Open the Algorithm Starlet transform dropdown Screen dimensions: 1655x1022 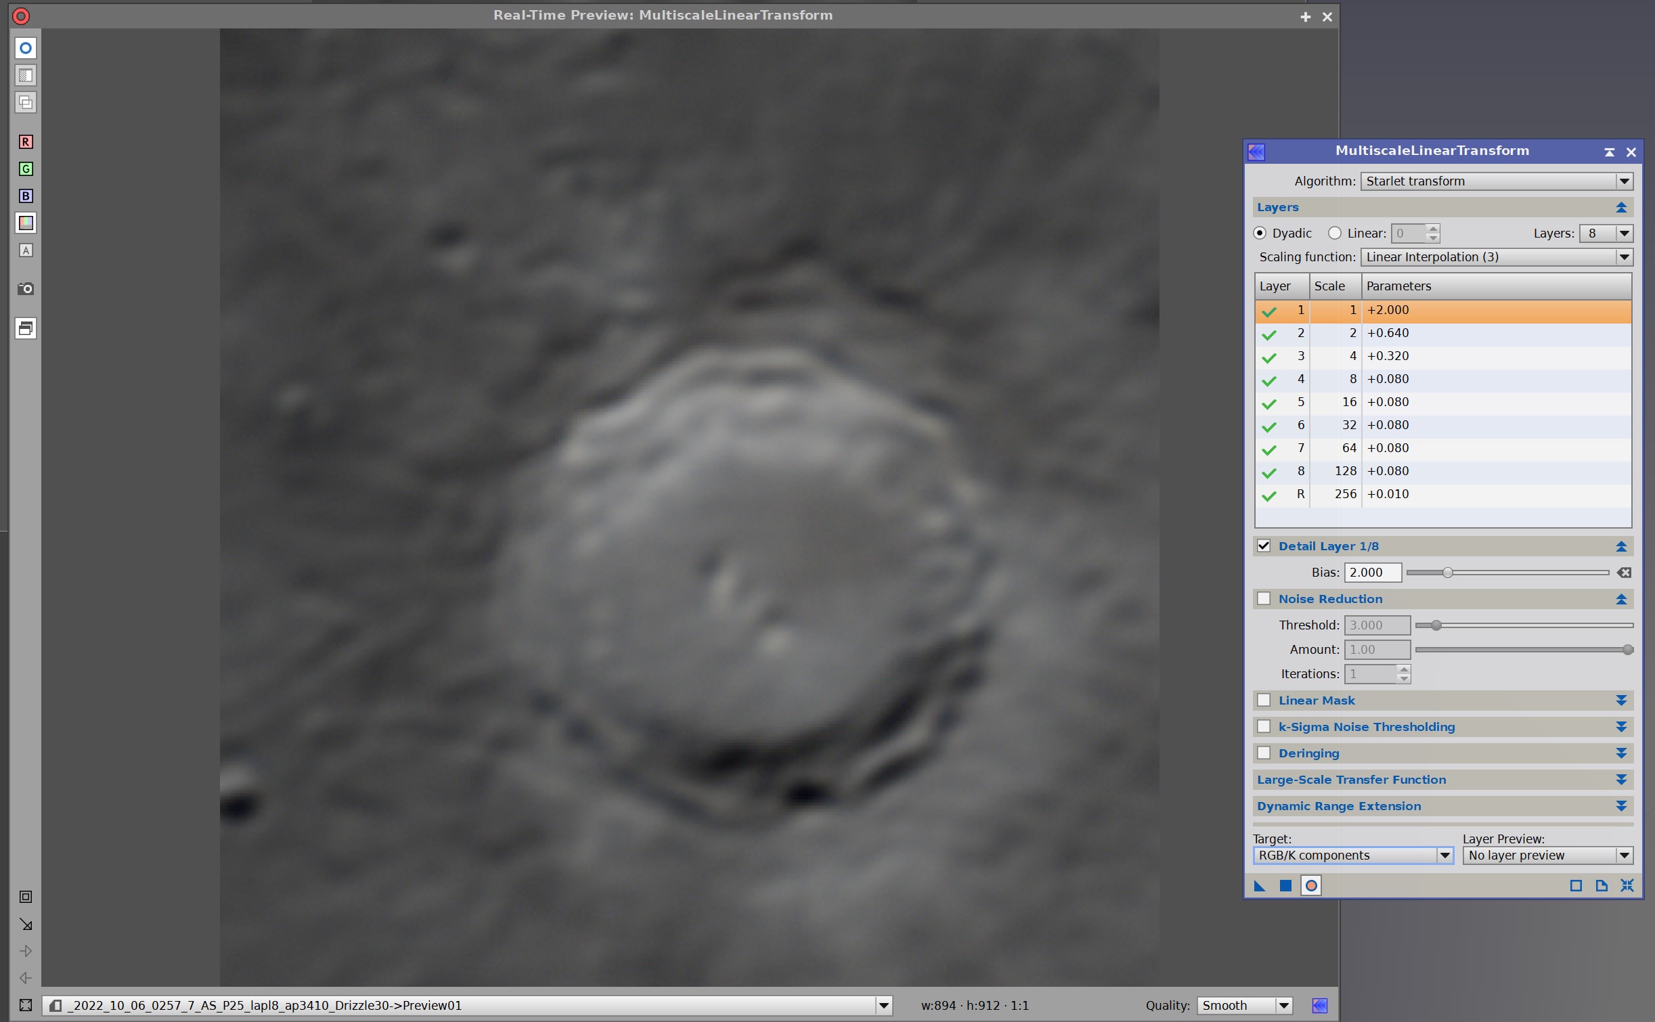coord(1496,181)
